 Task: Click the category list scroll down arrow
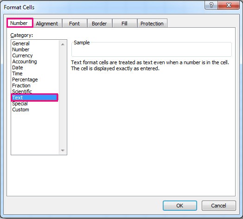(63, 150)
